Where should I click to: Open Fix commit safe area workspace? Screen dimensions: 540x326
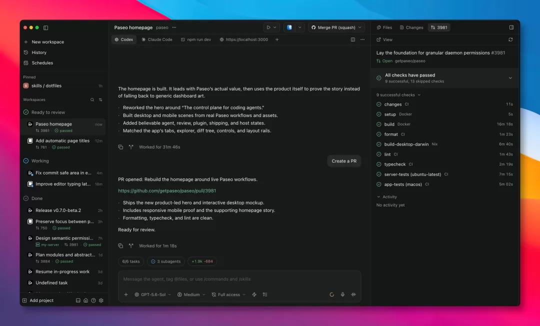point(64,173)
